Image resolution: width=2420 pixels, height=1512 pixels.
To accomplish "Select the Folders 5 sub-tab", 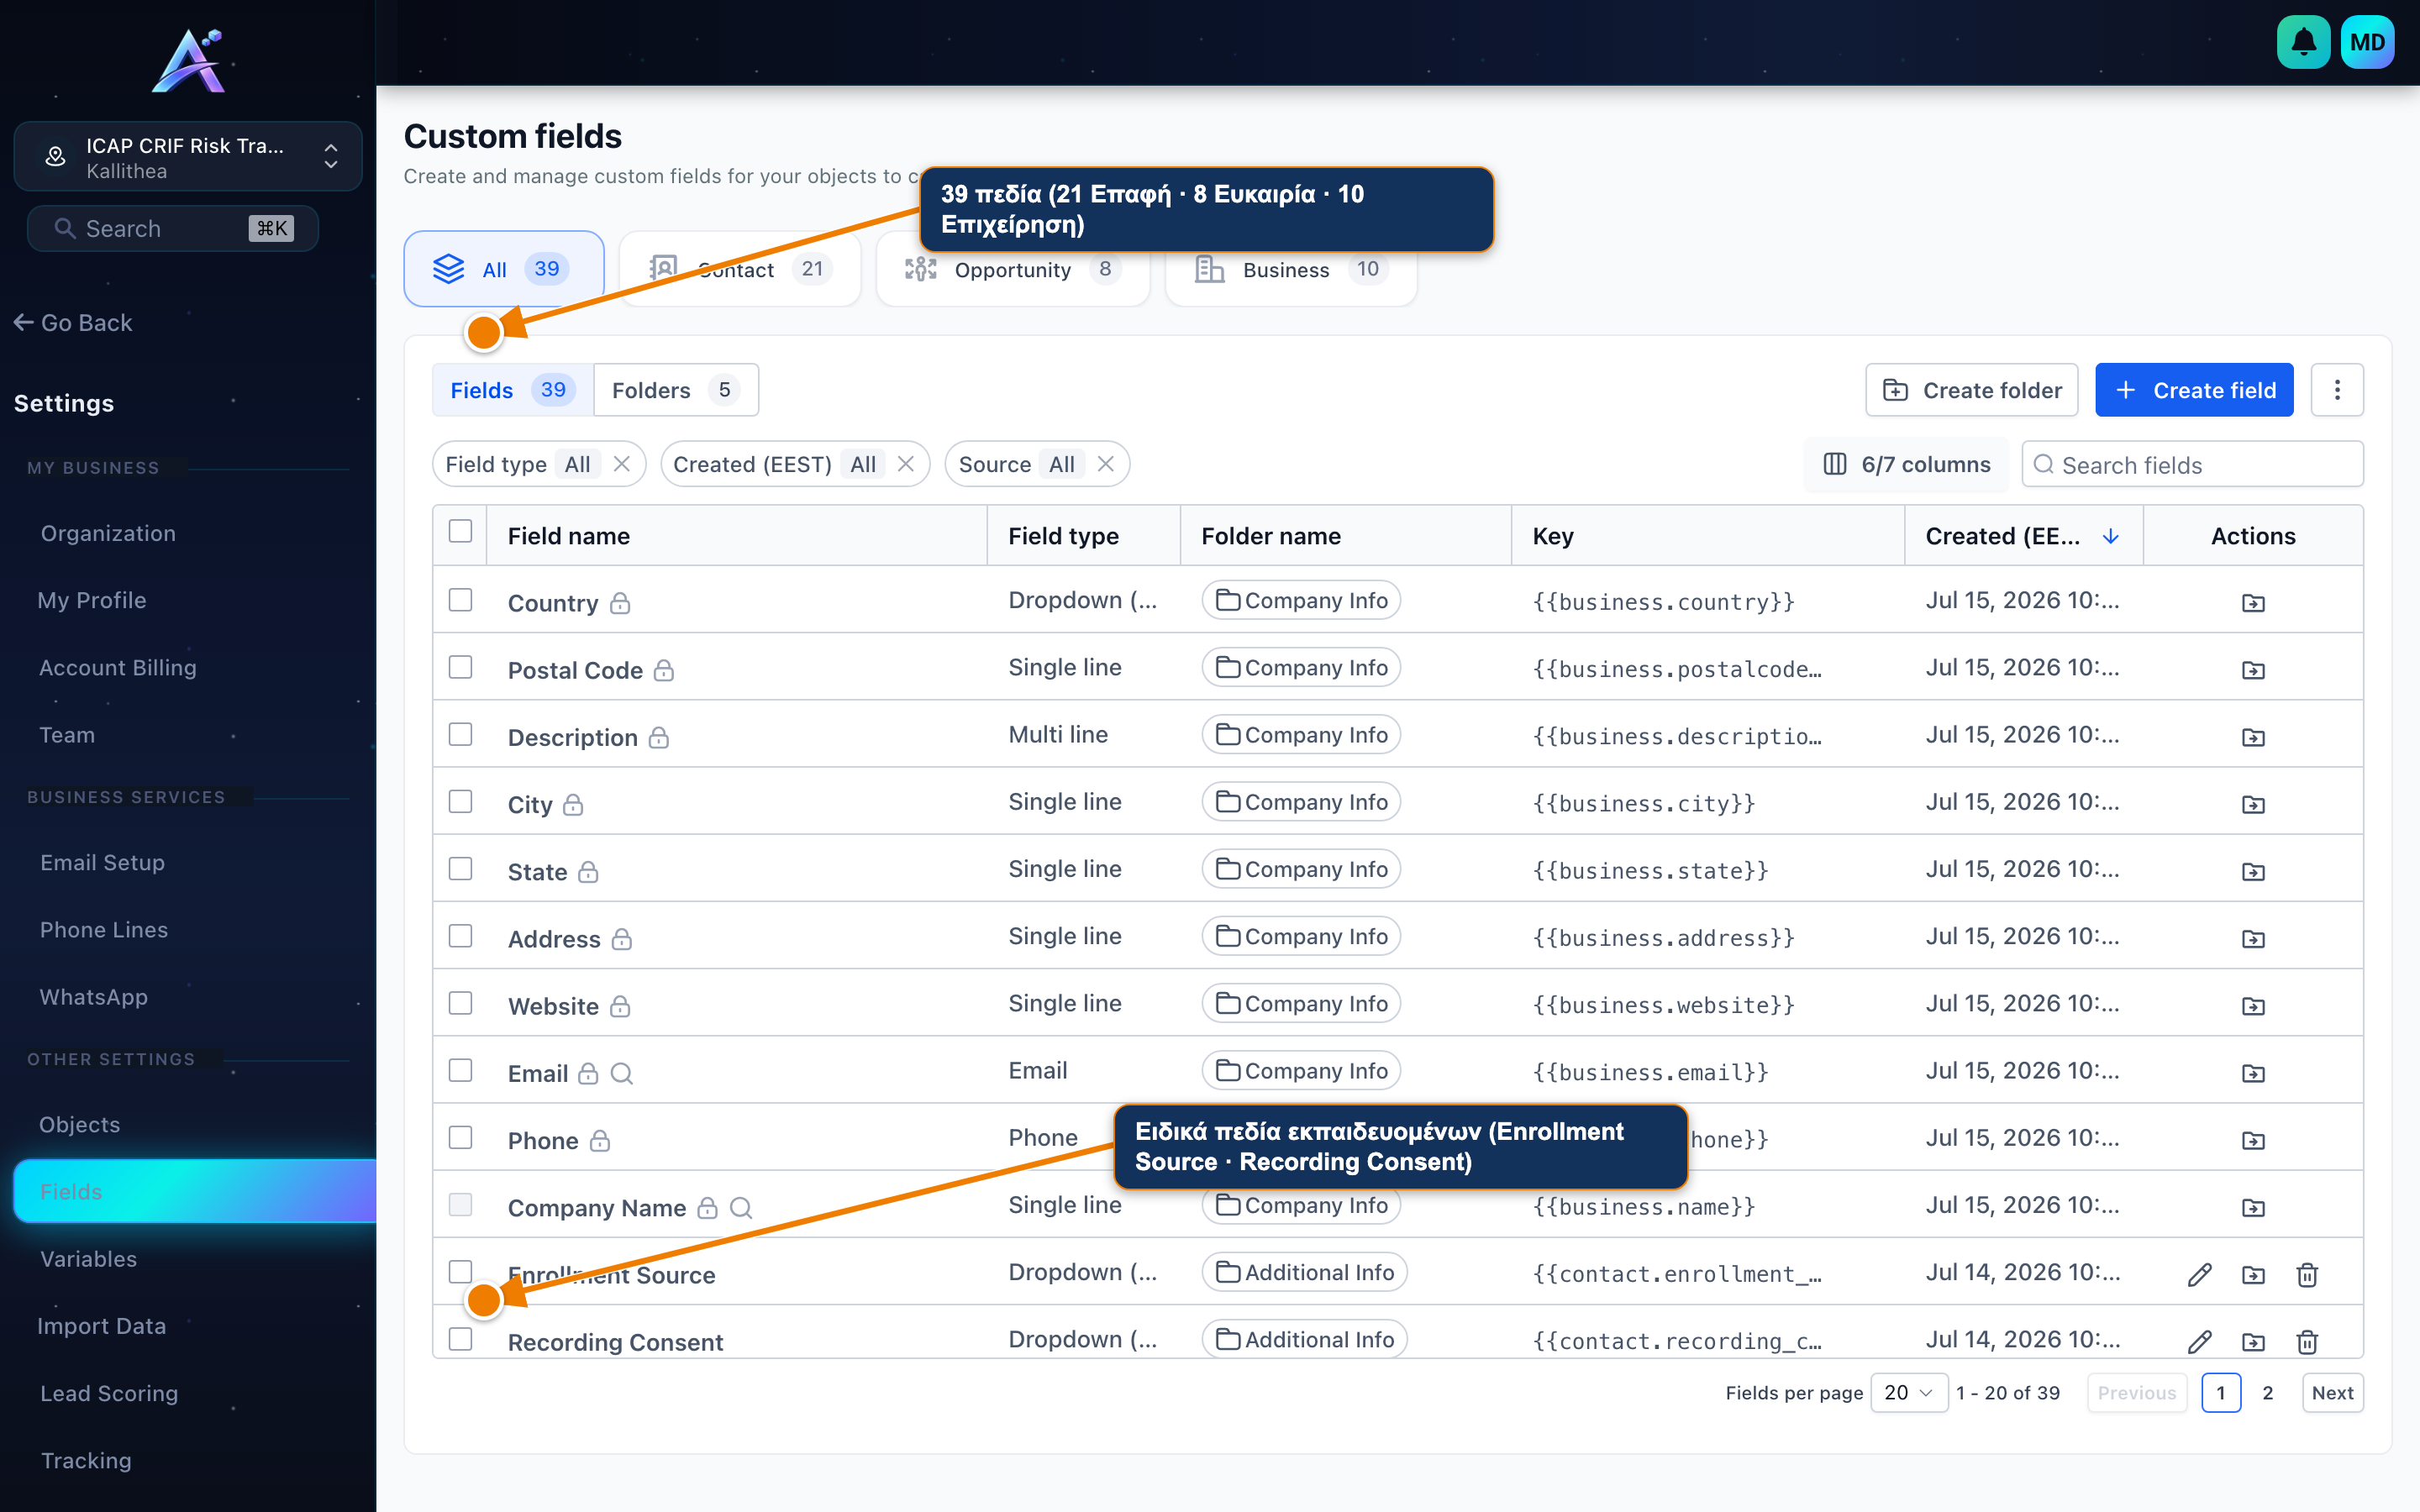I will (676, 390).
